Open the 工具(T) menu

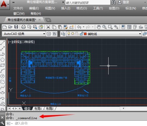[x=98, y=8]
